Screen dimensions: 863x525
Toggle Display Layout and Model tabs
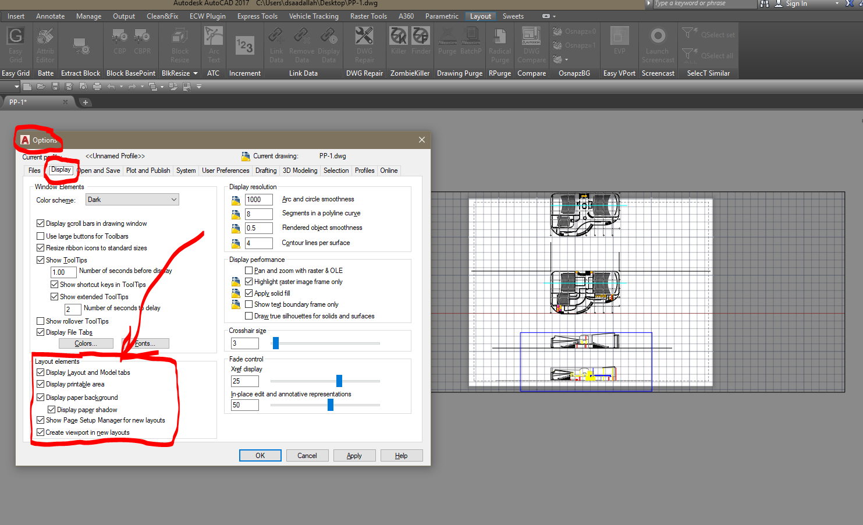coord(40,373)
